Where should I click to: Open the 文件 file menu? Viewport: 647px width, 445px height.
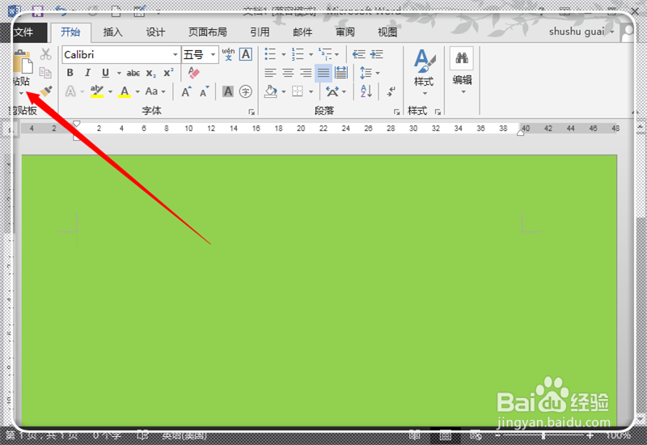pyautogui.click(x=23, y=32)
